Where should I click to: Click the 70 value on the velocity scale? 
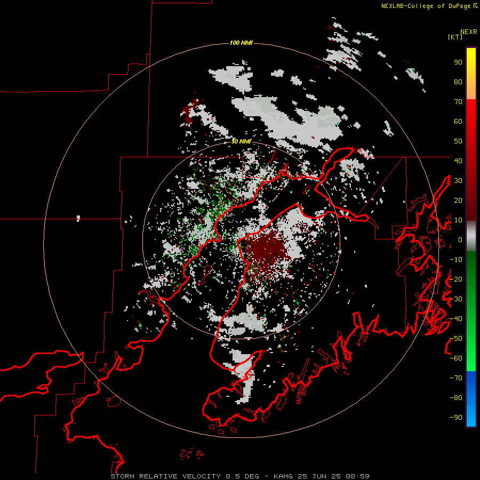[x=458, y=102]
